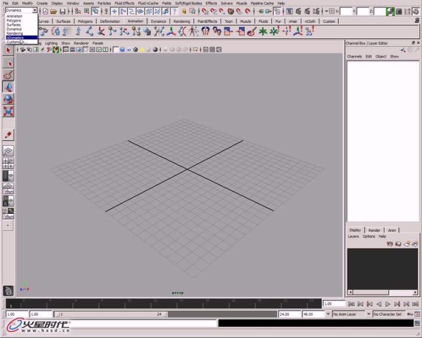The height and width of the screenshot is (338, 422).
Task: Click the Save Scene floppy icon
Action: click(62, 11)
